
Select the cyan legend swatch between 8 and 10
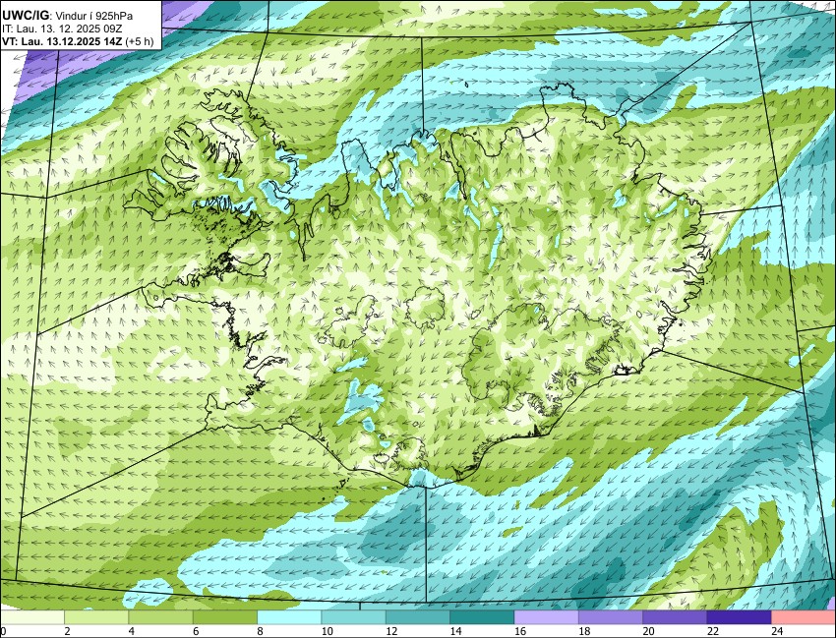click(x=289, y=617)
